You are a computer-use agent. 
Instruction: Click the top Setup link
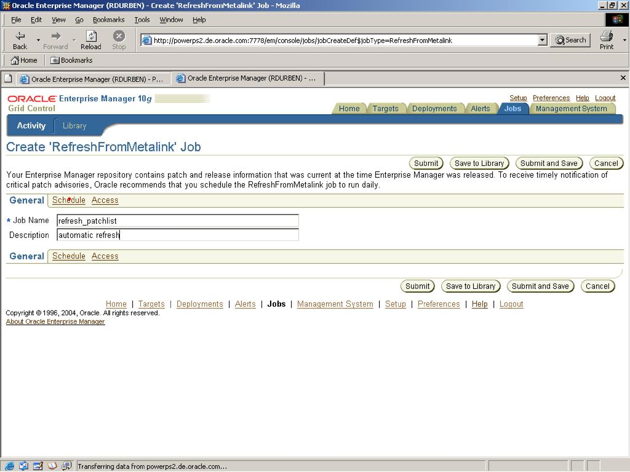(518, 98)
